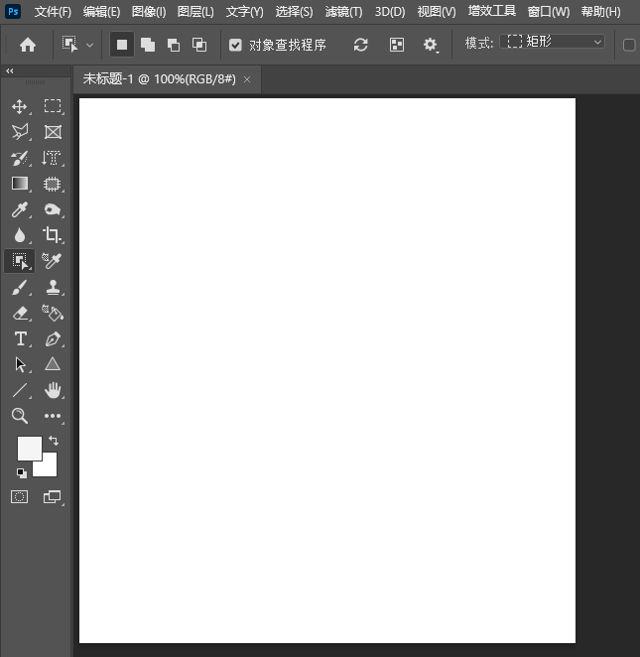Select the Line tool
This screenshot has height=657, width=640.
(x=20, y=390)
